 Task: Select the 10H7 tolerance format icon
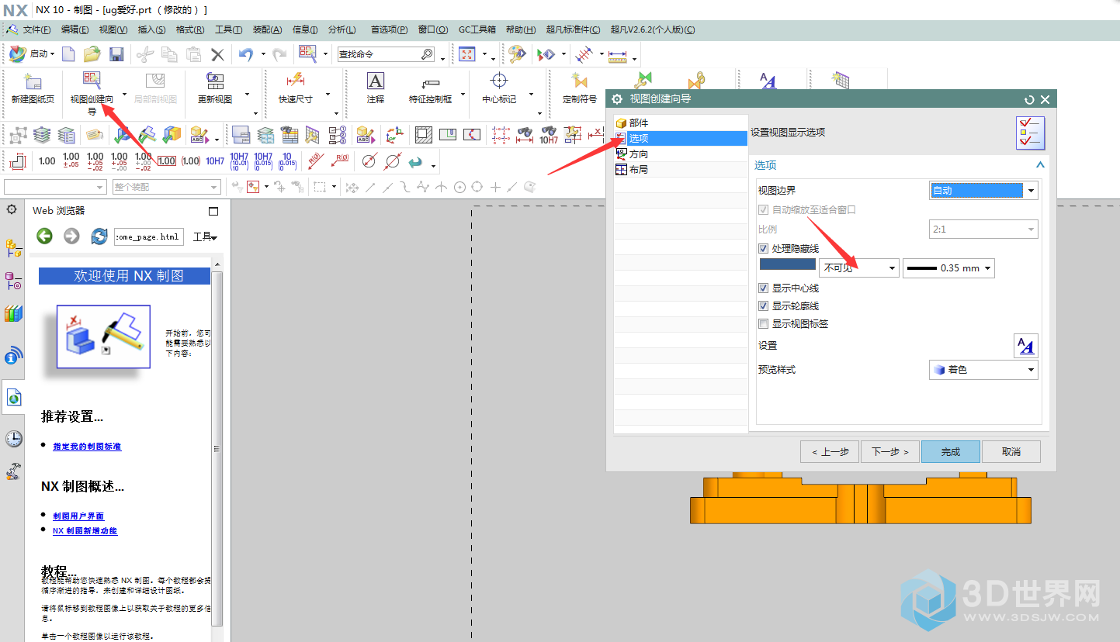[x=215, y=161]
